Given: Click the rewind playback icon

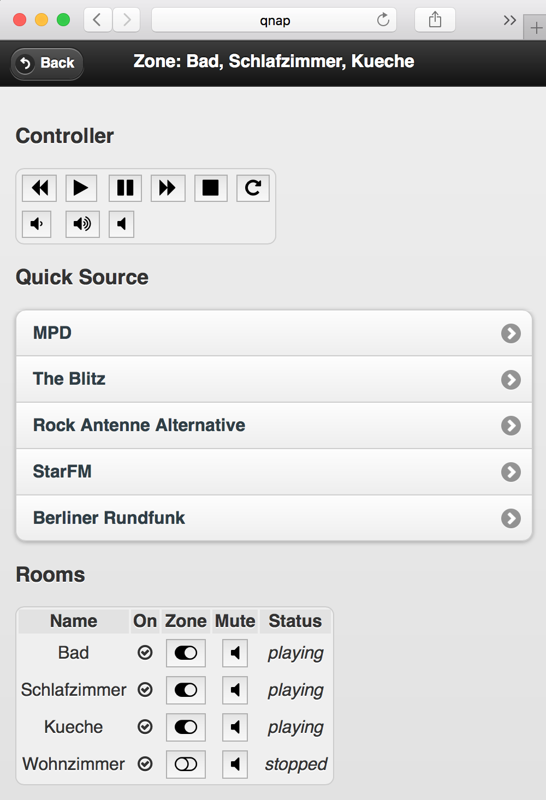Looking at the screenshot, I should click(39, 188).
